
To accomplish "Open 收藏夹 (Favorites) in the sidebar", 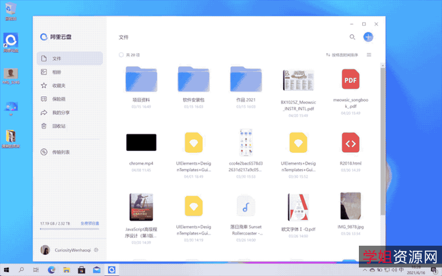I will [x=58, y=86].
